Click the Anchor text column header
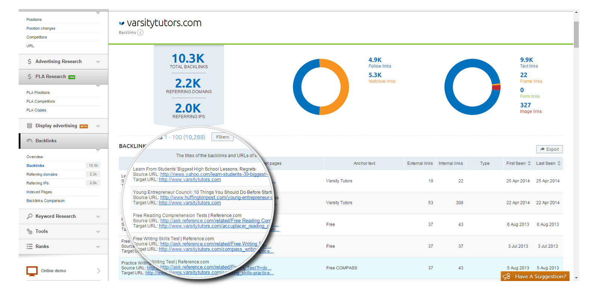This screenshot has width=598, height=290. [364, 163]
